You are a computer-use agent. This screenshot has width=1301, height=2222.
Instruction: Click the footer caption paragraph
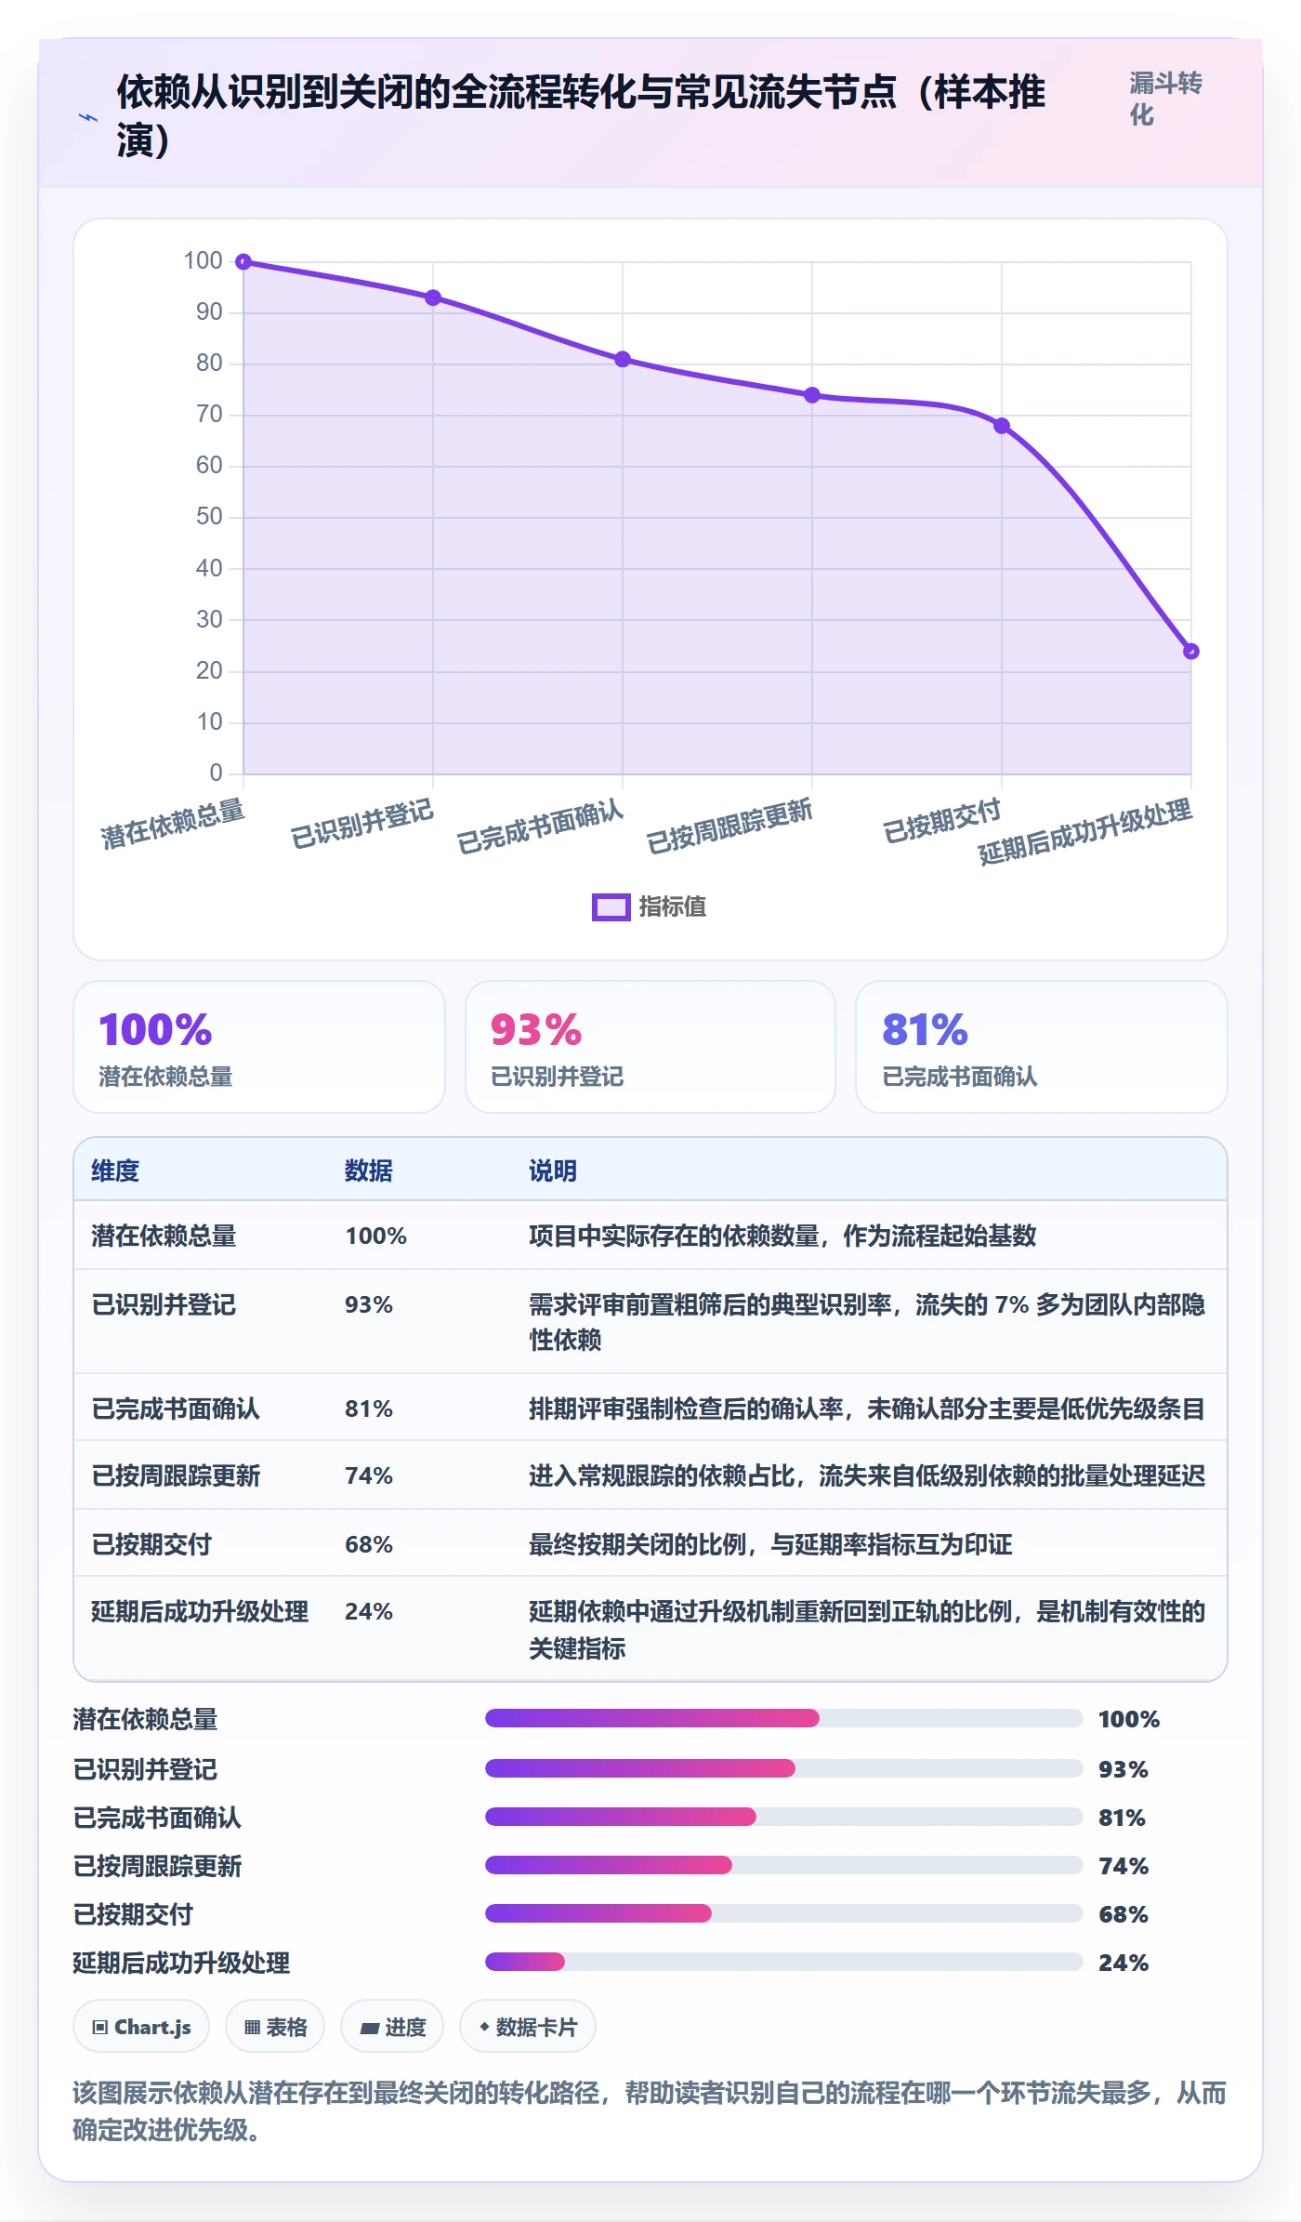(x=650, y=2110)
